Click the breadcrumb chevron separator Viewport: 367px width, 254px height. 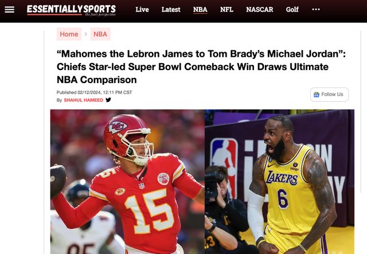click(x=86, y=34)
